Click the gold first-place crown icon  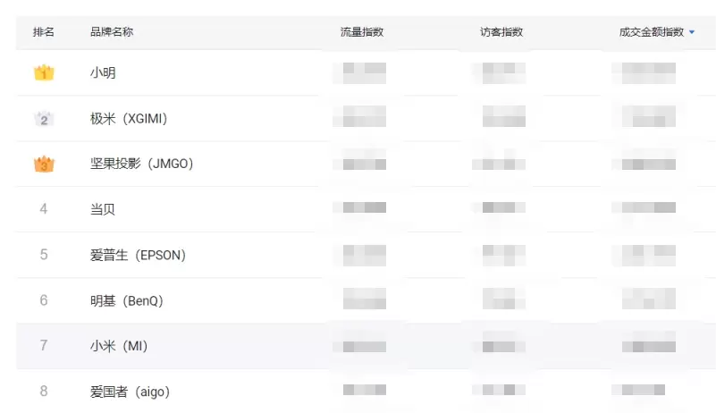(x=44, y=73)
